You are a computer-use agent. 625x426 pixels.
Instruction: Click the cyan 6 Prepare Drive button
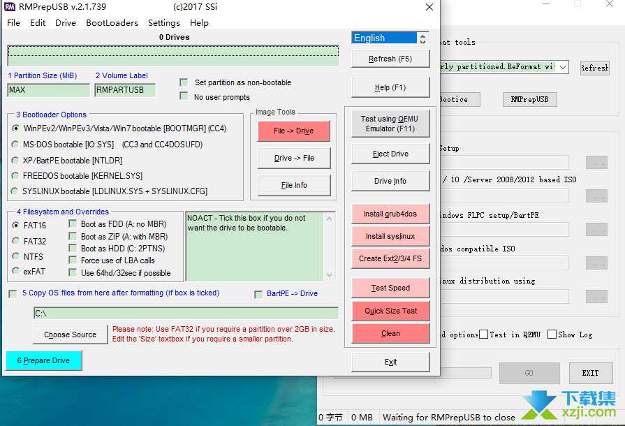44,360
